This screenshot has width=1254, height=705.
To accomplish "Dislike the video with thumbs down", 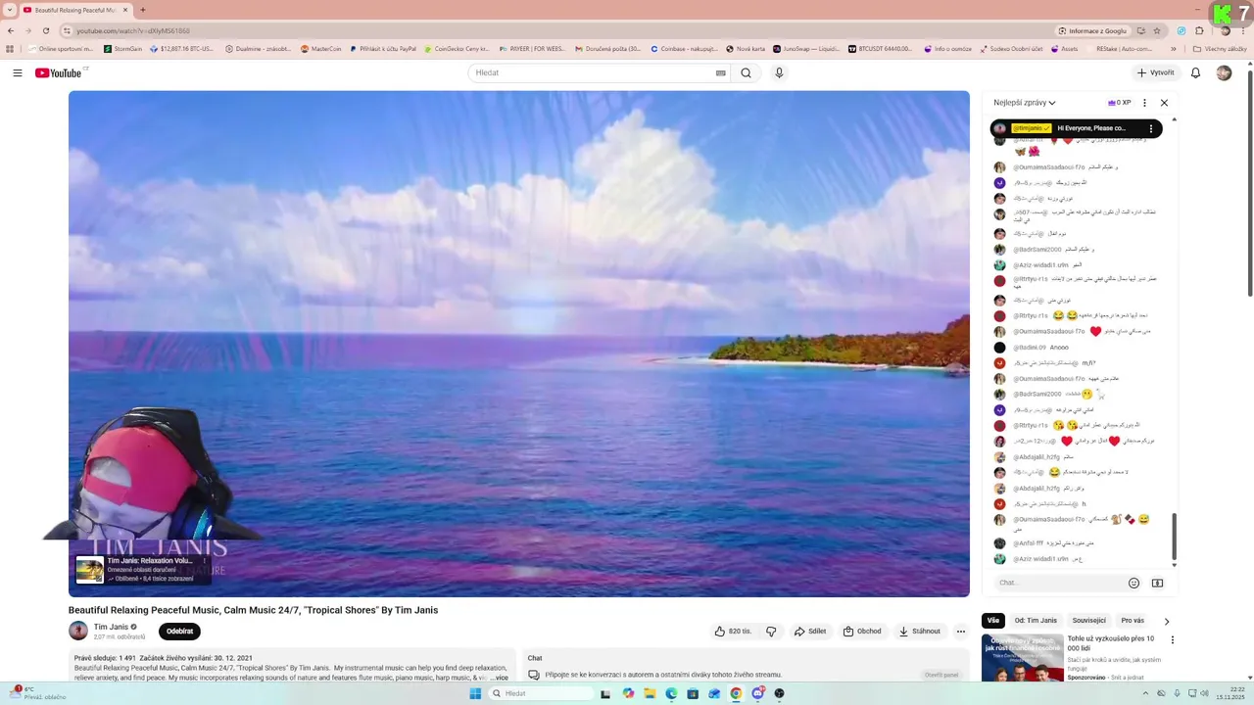I will 771,632.
